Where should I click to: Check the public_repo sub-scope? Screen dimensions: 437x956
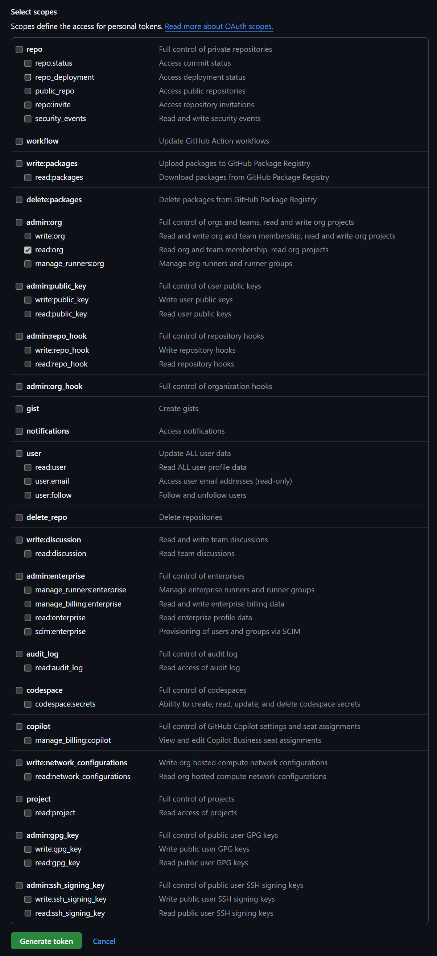pos(28,91)
